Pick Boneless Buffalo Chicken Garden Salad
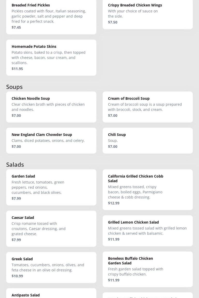 (148, 269)
